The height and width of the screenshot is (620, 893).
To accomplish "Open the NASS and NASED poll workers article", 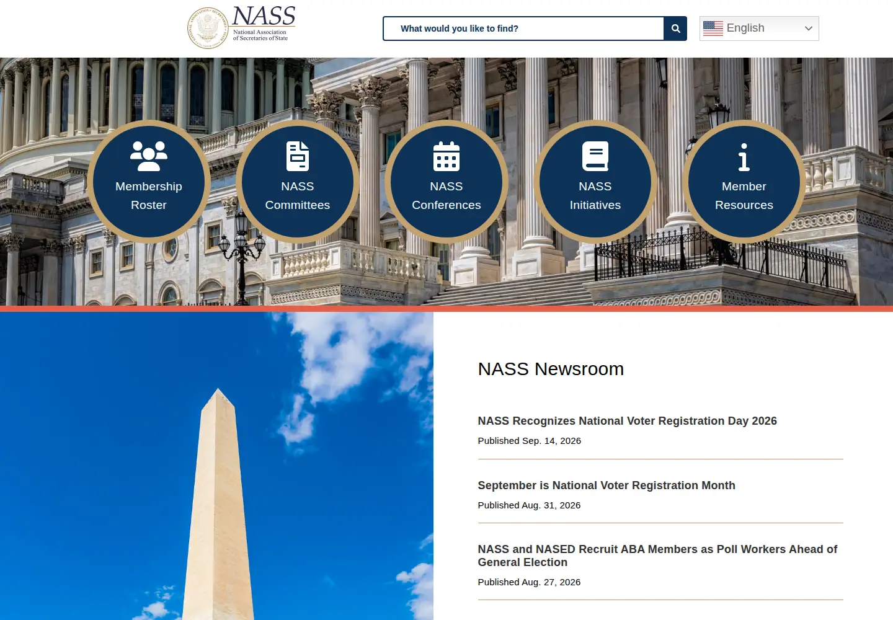I will 657,556.
